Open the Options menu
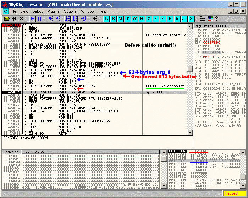Screen dimensions: 248x198 [x=70, y=11]
